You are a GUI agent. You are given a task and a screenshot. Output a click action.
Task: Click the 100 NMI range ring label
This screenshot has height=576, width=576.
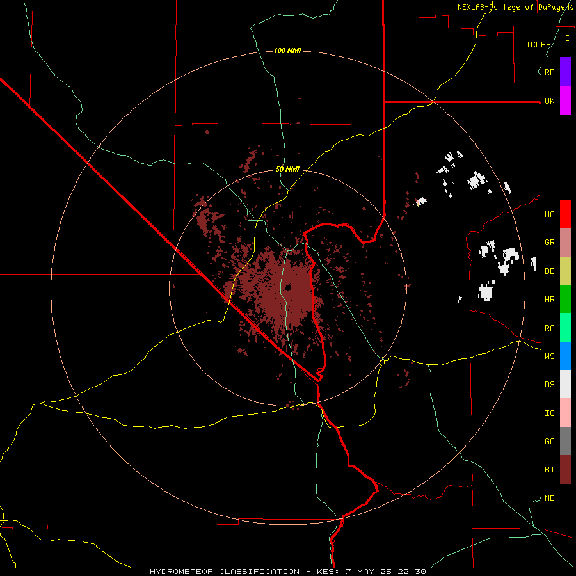287,51
